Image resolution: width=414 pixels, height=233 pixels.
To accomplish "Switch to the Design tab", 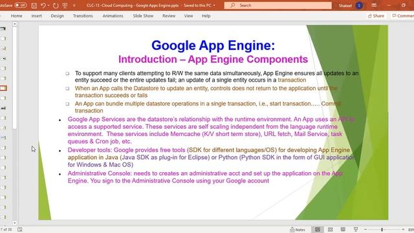I will [x=58, y=16].
